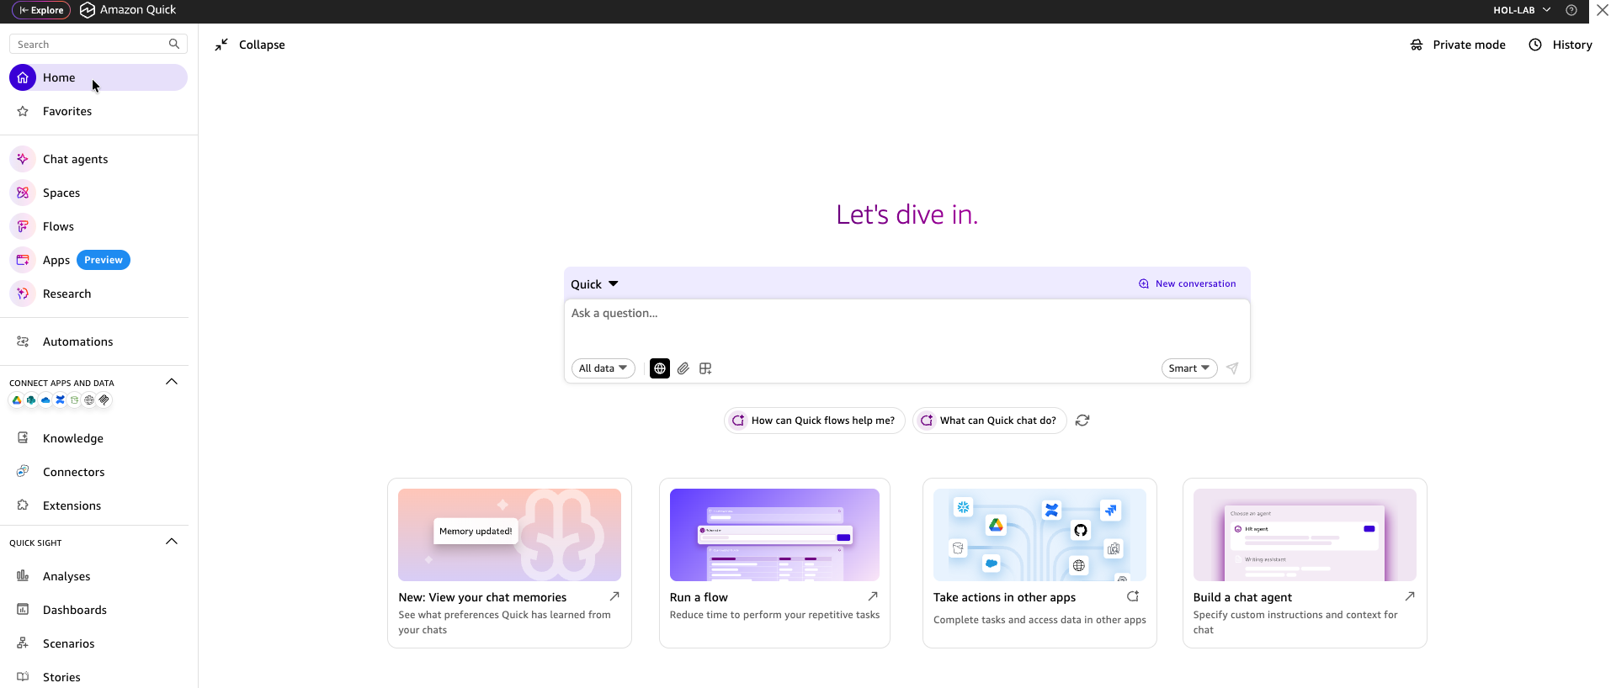Open the Quick agent selector dropdown
Image resolution: width=1611 pixels, height=688 pixels.
594,284
